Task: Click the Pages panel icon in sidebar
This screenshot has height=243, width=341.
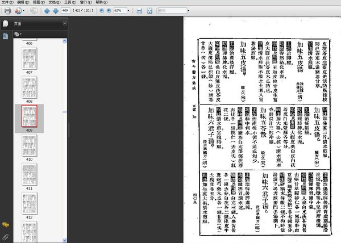Action: coord(6,23)
